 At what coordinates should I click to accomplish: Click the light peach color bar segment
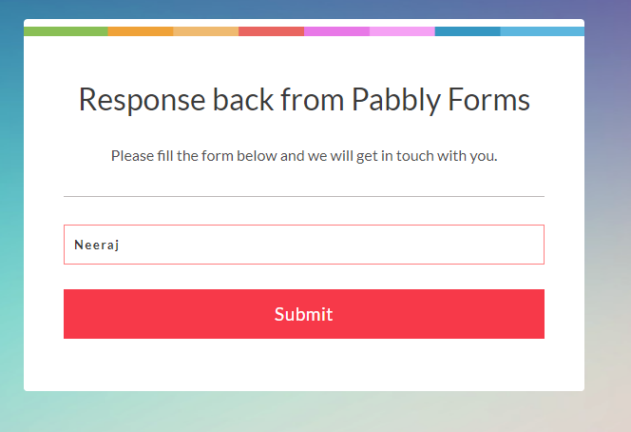206,31
